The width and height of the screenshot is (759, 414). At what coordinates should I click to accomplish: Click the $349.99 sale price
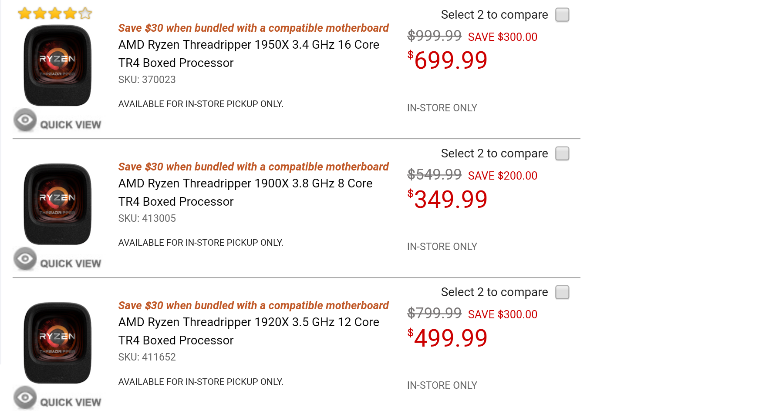(447, 199)
